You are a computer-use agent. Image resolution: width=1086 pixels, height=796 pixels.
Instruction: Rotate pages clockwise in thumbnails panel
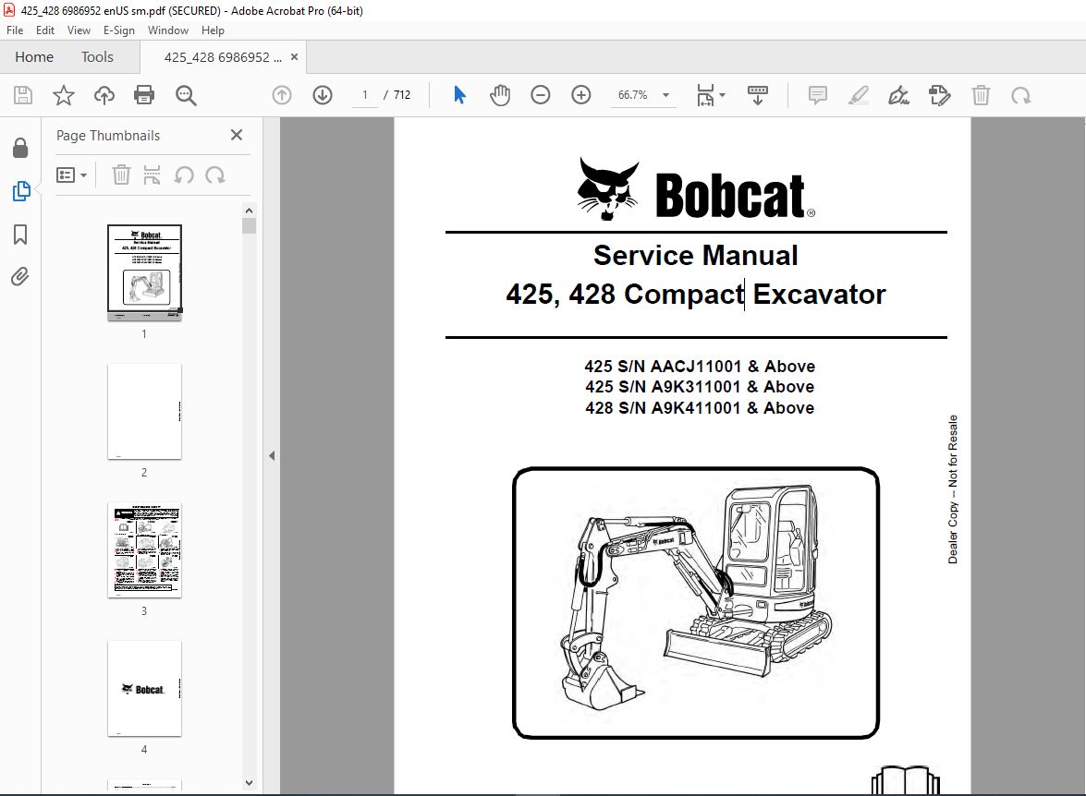tap(215, 175)
